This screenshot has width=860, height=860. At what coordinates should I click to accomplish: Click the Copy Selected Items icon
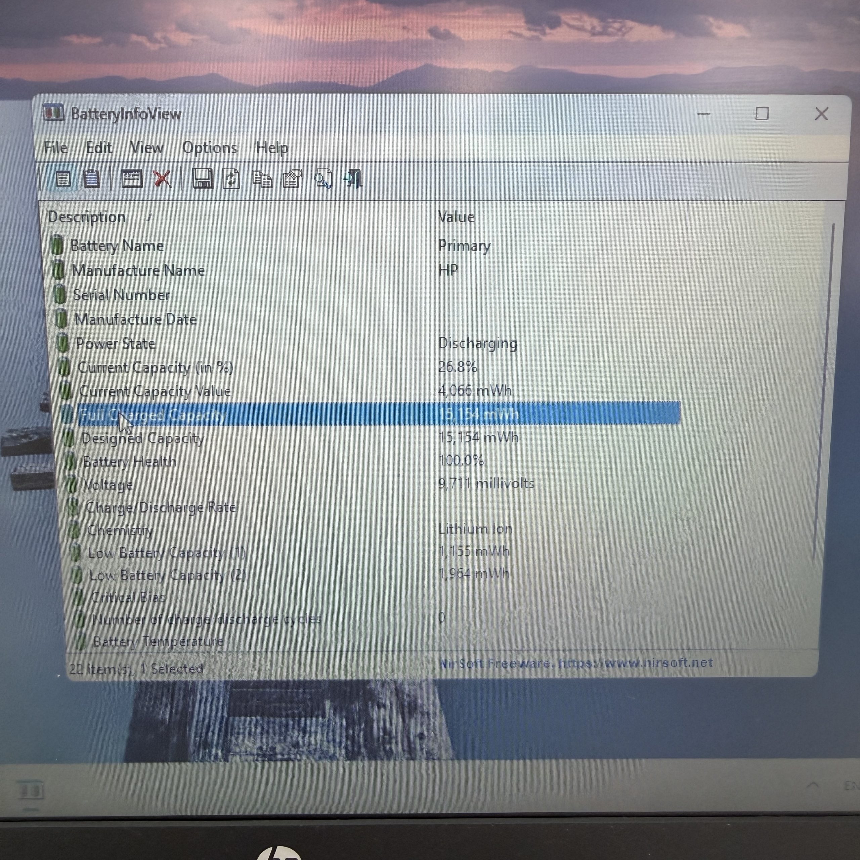[262, 179]
